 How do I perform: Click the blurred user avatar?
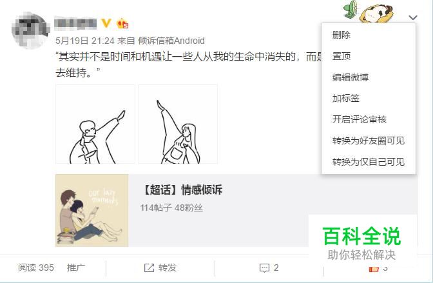coord(30,30)
